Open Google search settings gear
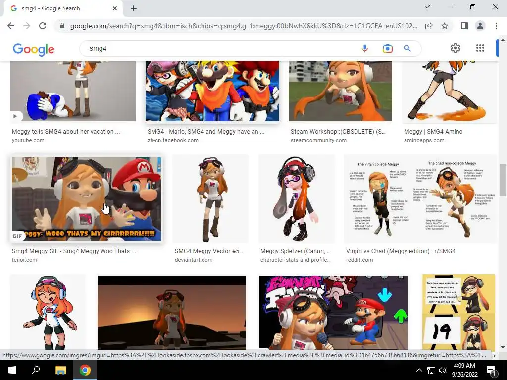This screenshot has height=380, width=507. point(456,48)
